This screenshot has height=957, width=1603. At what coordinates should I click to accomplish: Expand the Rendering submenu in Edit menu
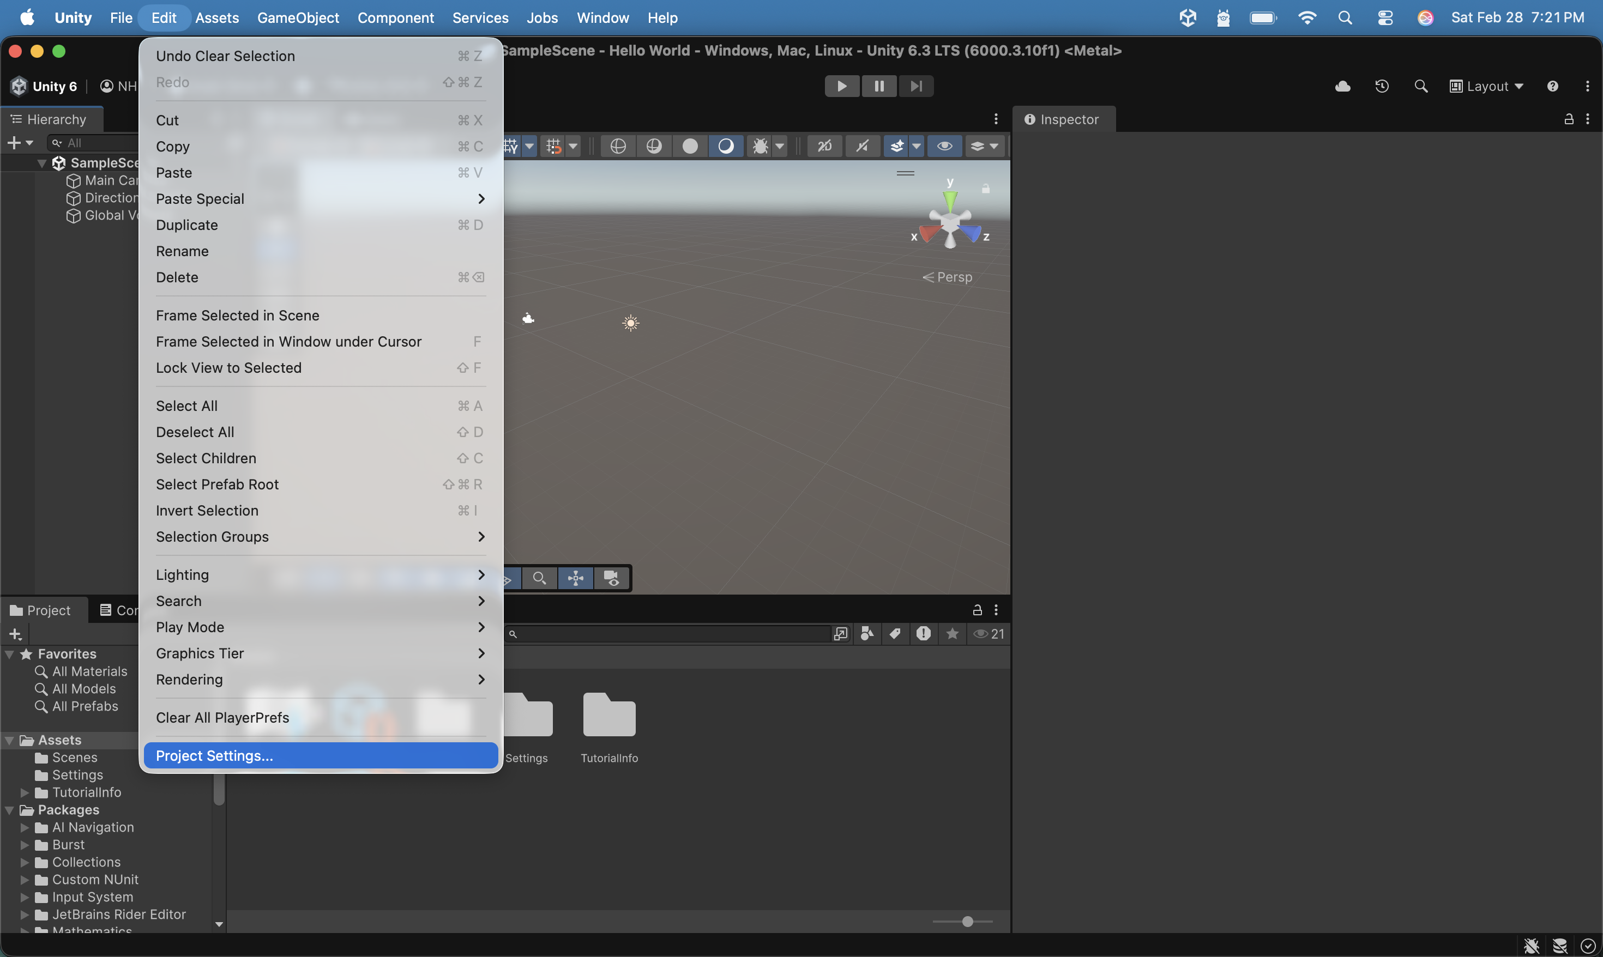pyautogui.click(x=320, y=679)
